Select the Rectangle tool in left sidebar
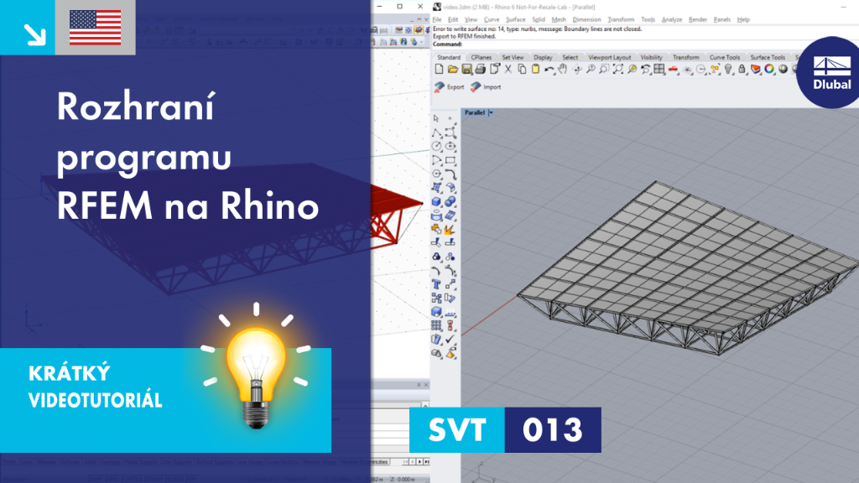 click(450, 160)
